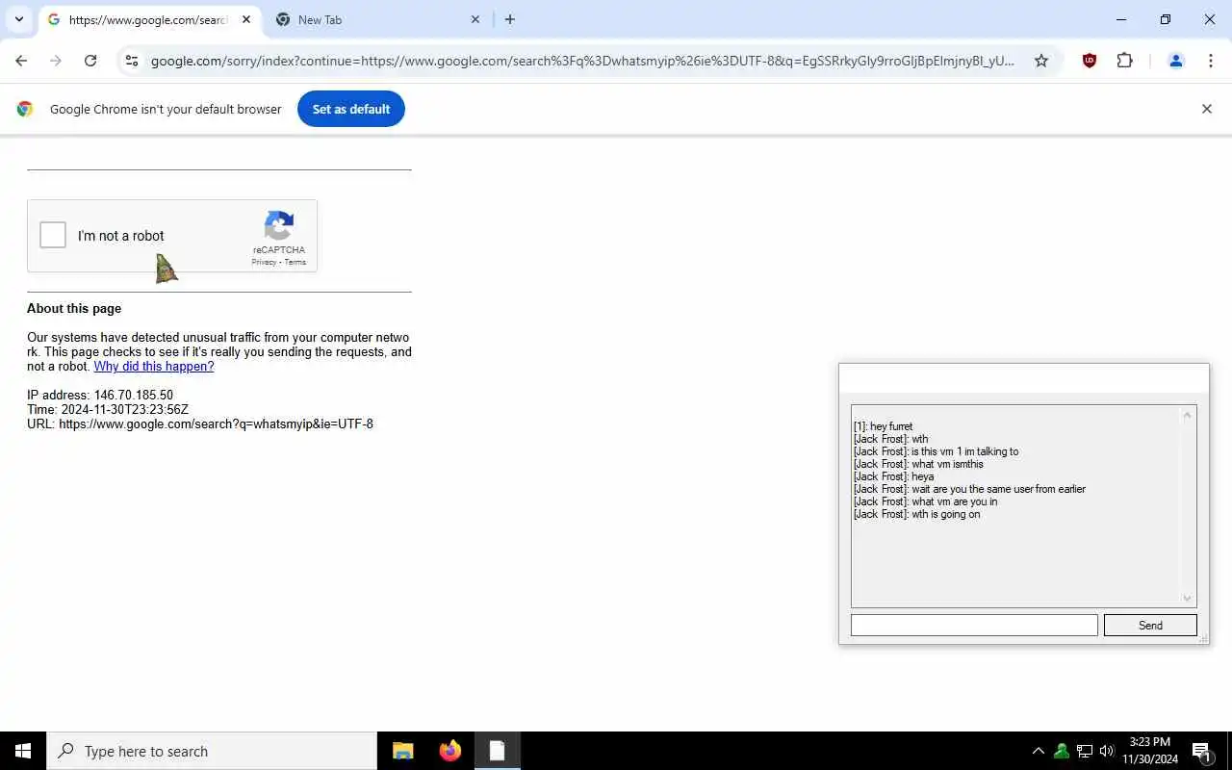Open the tab search dropdown arrow
Viewport: 1232px width, 770px height.
pos(18,19)
